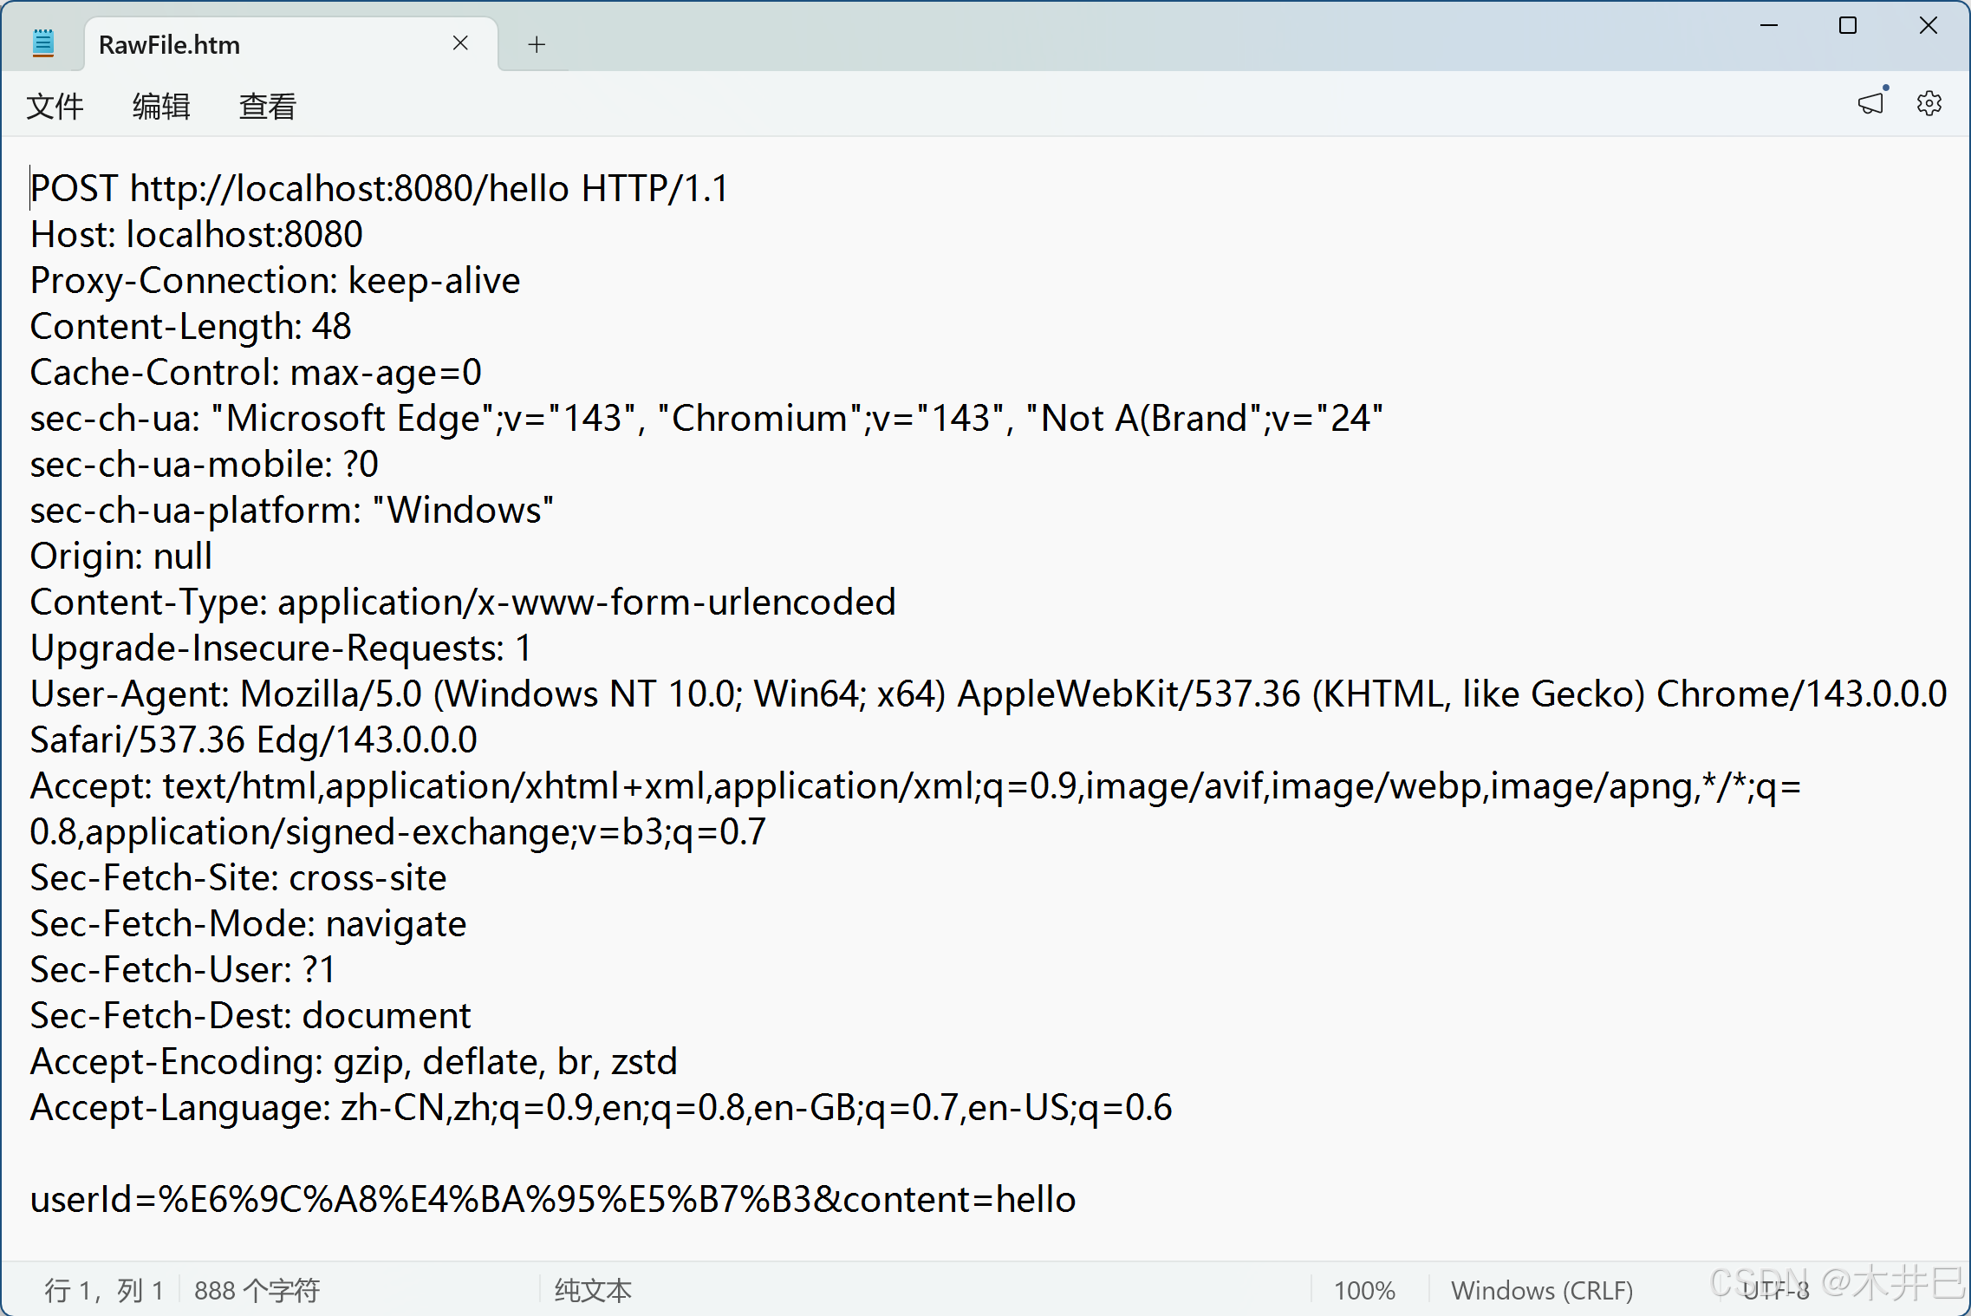Click in the userId request body line
The height and width of the screenshot is (1316, 1971).
tap(552, 1201)
